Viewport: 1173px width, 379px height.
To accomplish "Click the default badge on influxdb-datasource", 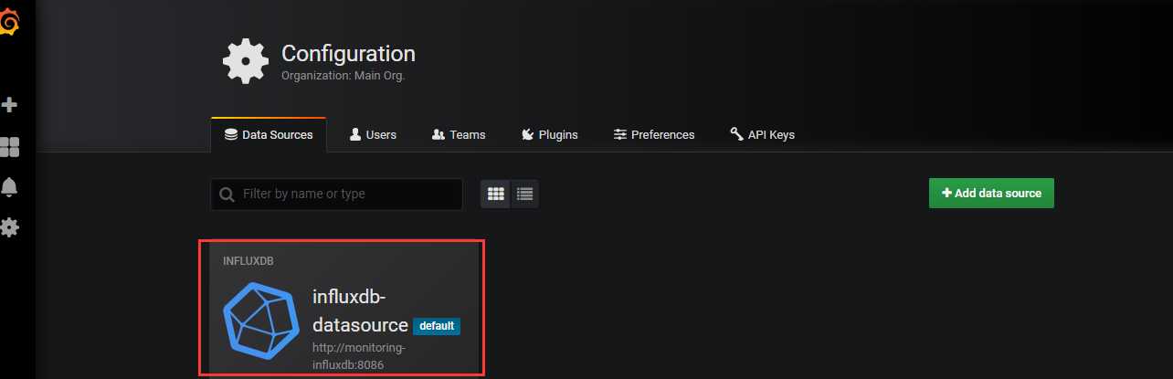I will (x=437, y=326).
